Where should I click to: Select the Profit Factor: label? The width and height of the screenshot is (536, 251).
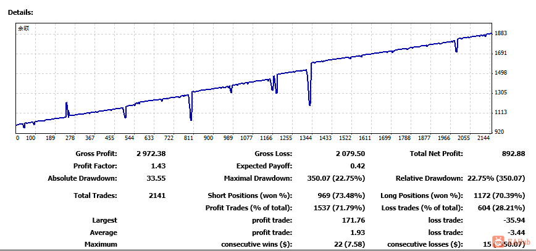(95, 167)
